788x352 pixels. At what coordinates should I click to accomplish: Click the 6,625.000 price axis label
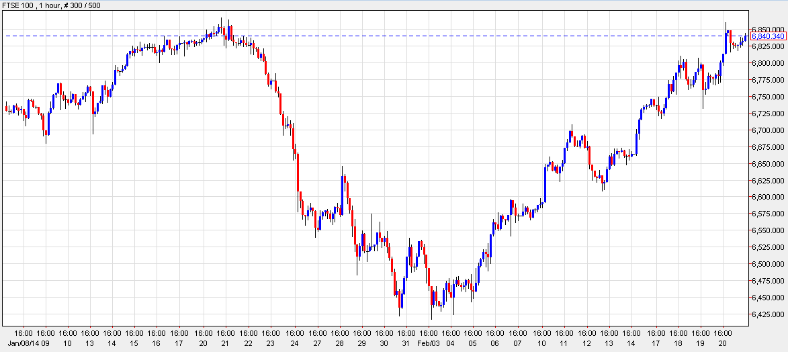point(768,180)
